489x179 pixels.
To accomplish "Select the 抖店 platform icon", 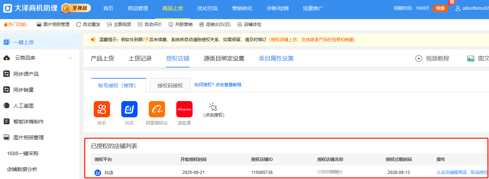I will pos(129,109).
